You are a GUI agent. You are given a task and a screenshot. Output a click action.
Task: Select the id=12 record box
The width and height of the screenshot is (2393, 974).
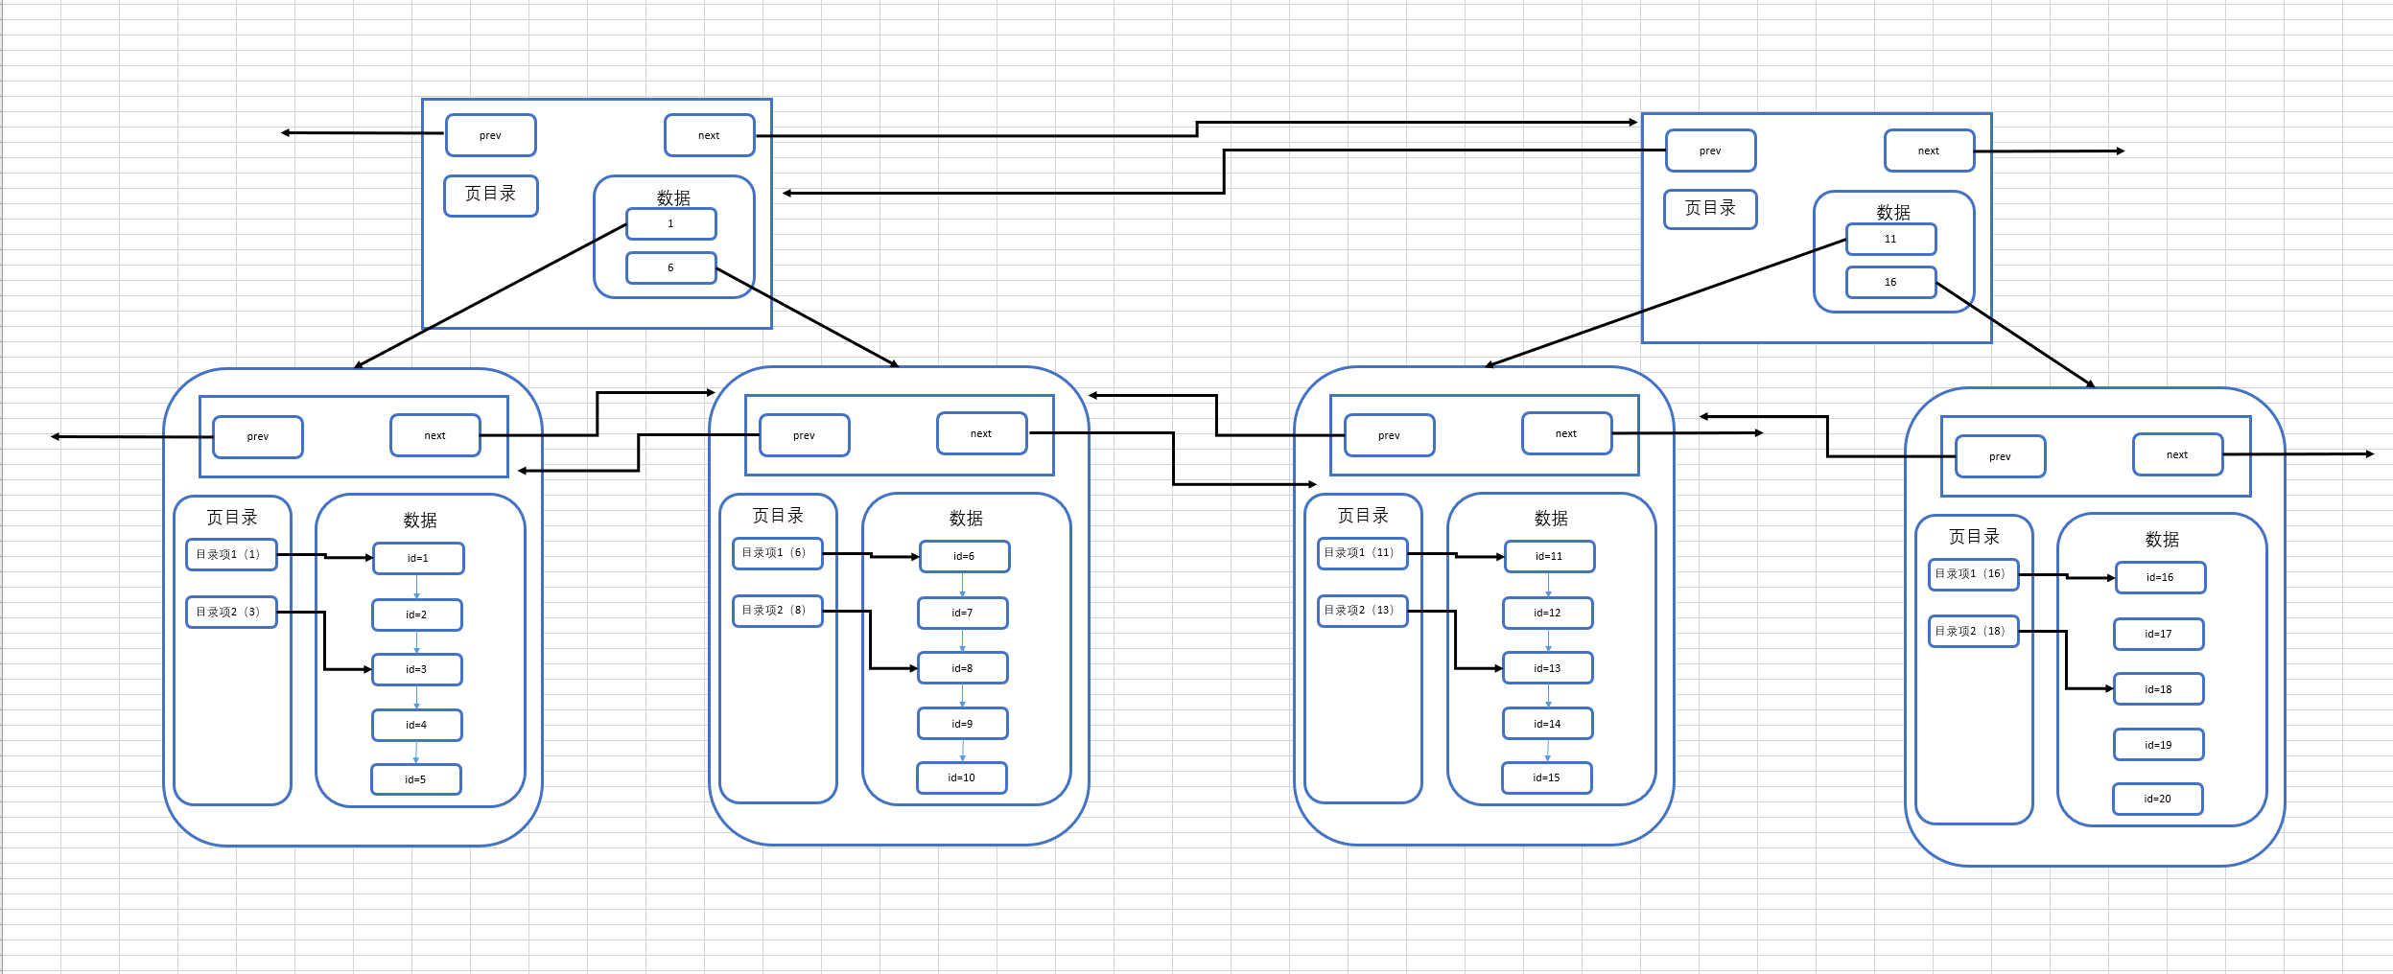point(1547,614)
